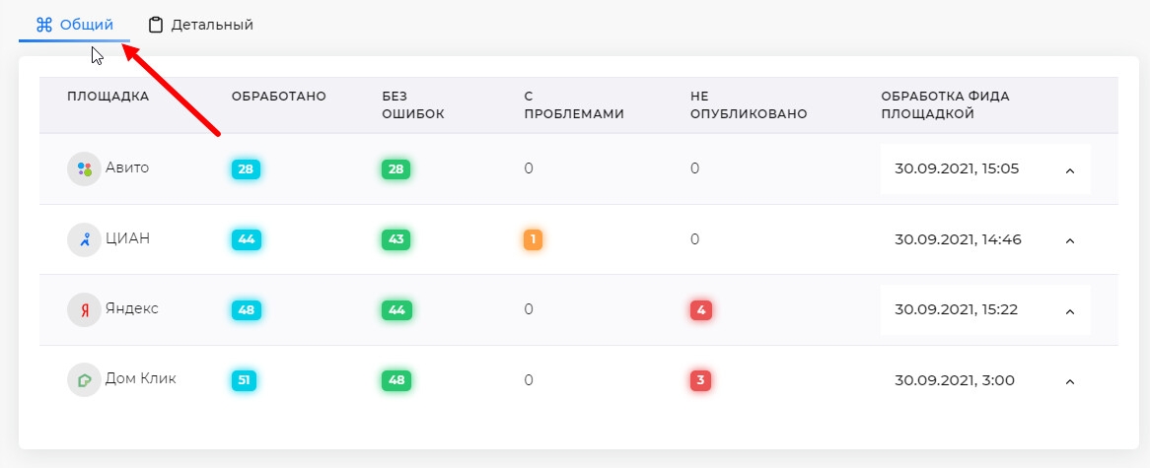
Task: Click the Яндекс platform logo icon
Action: (84, 309)
